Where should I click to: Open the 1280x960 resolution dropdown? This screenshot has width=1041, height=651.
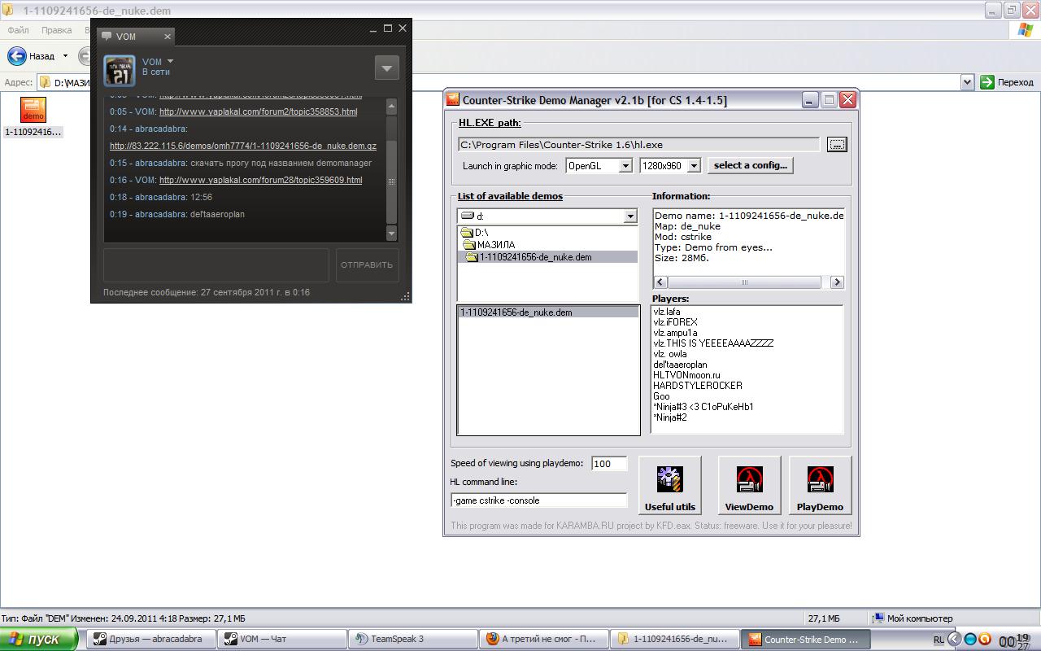(x=694, y=165)
